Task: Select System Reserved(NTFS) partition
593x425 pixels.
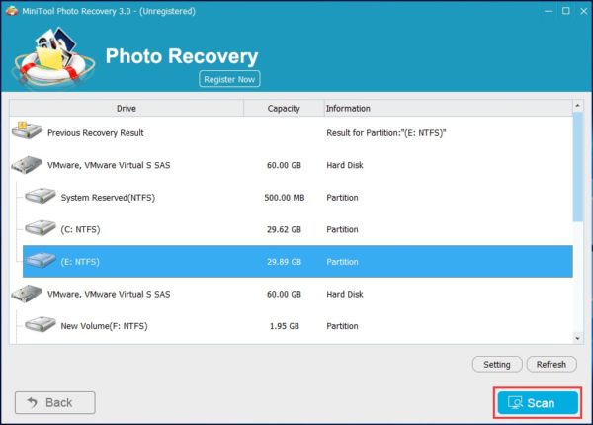Action: [x=297, y=198]
